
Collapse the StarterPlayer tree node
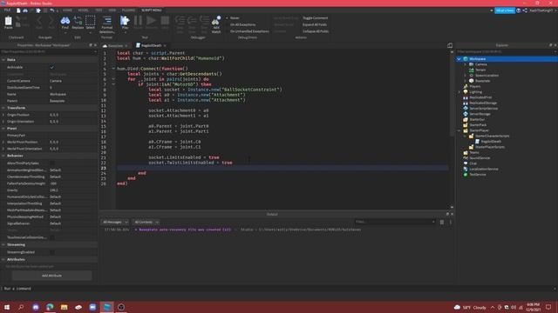point(459,130)
